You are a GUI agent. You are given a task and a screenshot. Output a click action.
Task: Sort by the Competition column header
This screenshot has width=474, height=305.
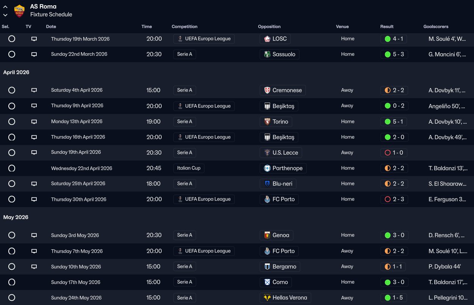pos(184,26)
